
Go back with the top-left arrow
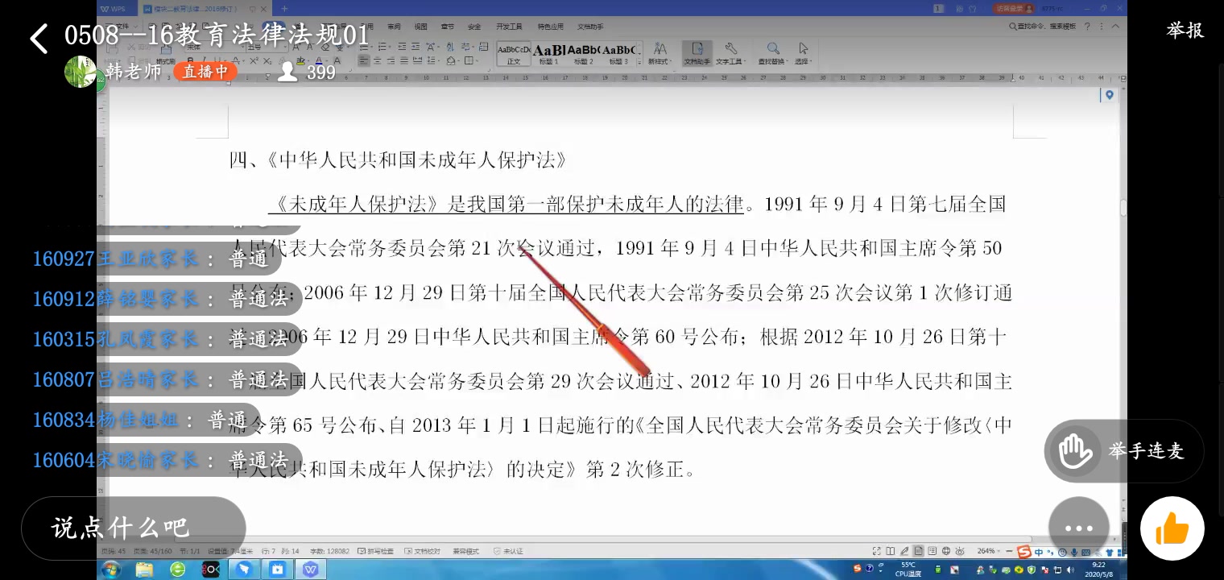point(39,38)
